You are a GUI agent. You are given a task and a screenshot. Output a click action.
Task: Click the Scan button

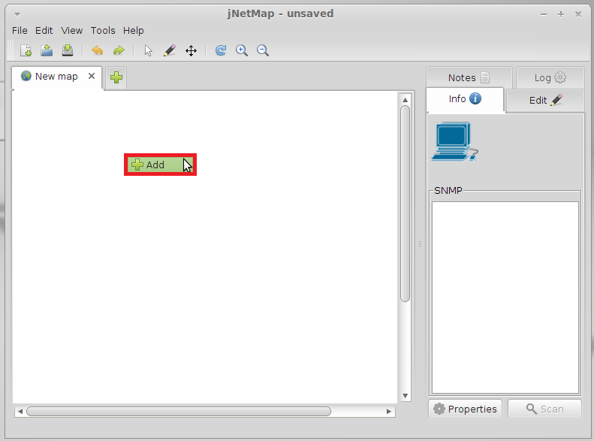544,409
